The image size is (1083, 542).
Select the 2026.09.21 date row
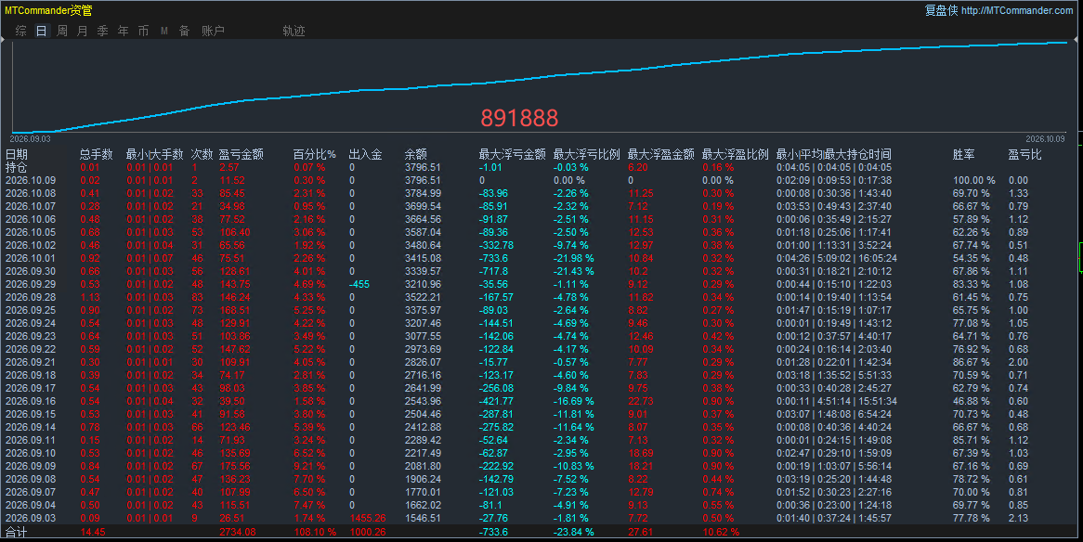point(31,362)
